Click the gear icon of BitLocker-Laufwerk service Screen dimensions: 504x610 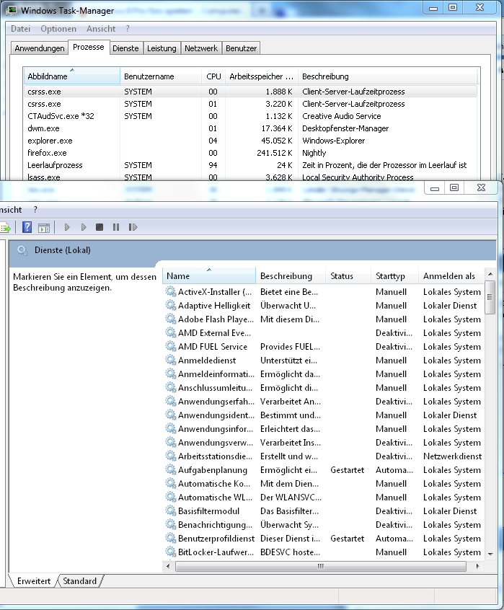tap(170, 552)
